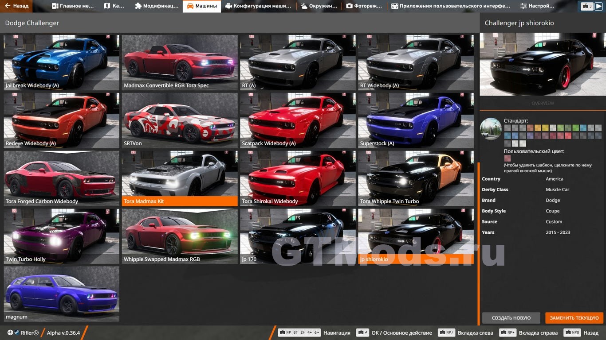Open the Главное меню tab
This screenshot has width=606, height=340.
(x=73, y=6)
